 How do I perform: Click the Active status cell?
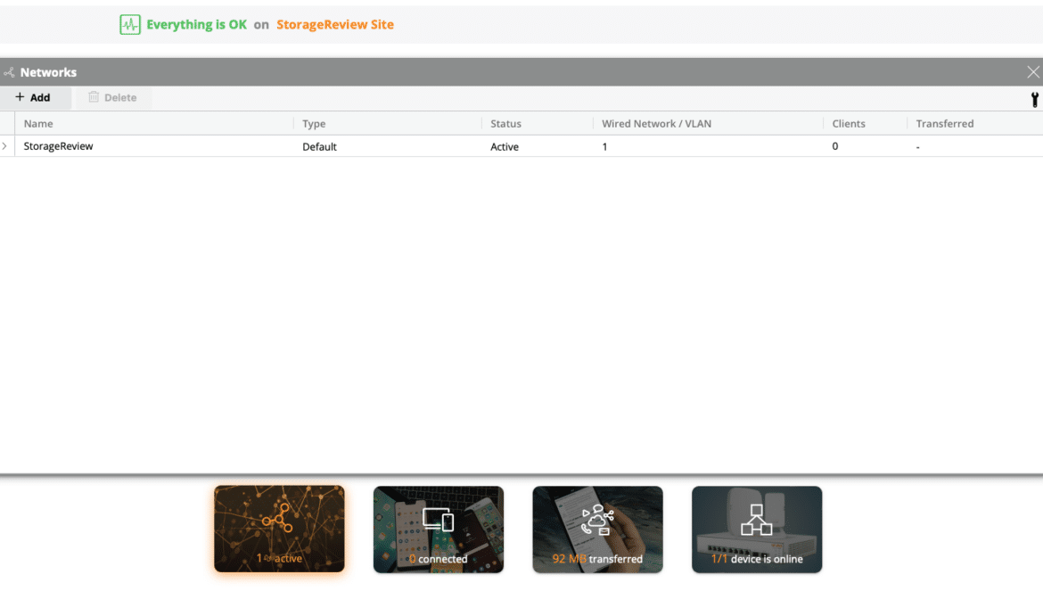click(505, 147)
